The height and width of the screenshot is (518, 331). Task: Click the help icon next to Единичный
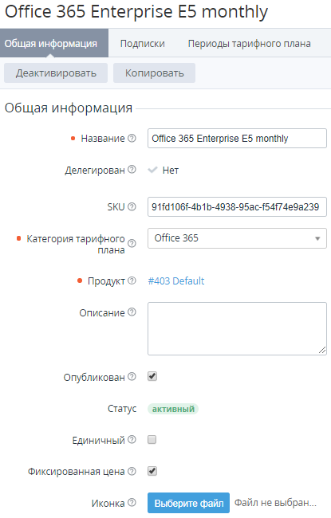[132, 440]
